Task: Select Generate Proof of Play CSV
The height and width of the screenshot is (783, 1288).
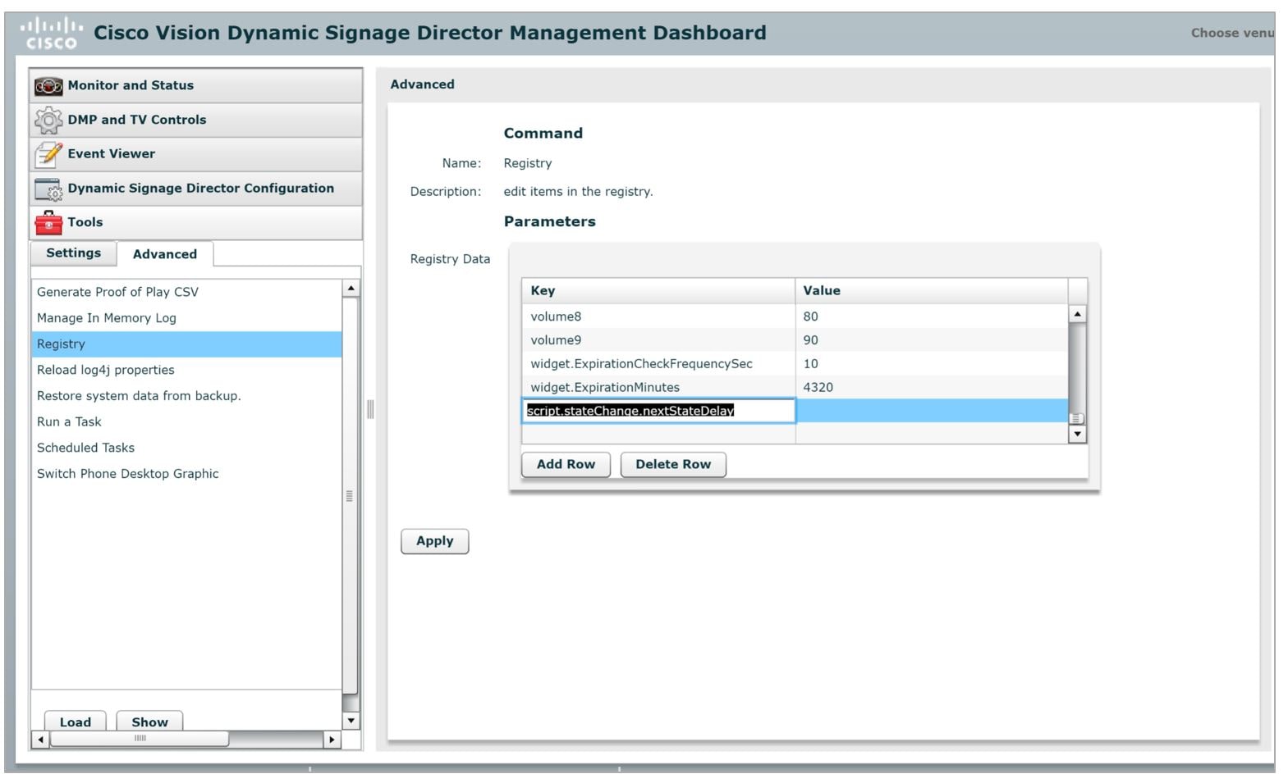Action: pos(186,292)
